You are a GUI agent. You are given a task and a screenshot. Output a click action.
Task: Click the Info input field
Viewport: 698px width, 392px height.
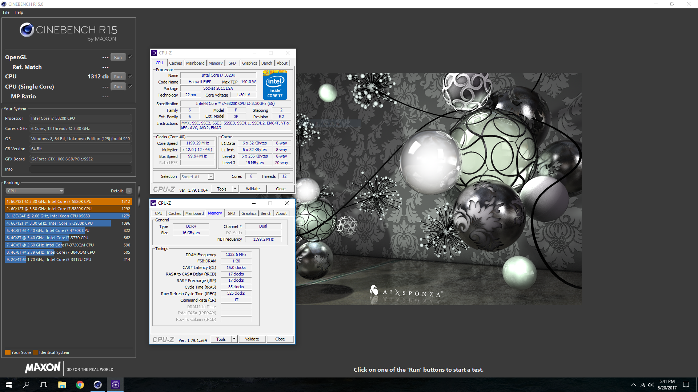point(81,169)
